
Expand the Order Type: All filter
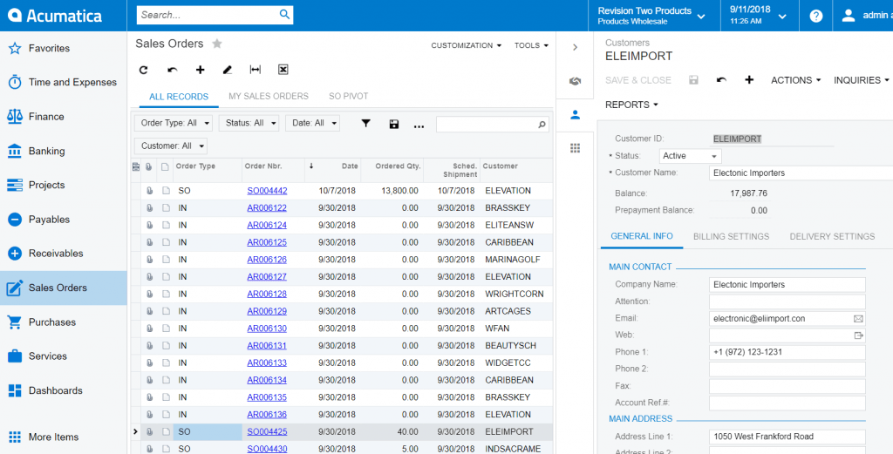pyautogui.click(x=174, y=124)
